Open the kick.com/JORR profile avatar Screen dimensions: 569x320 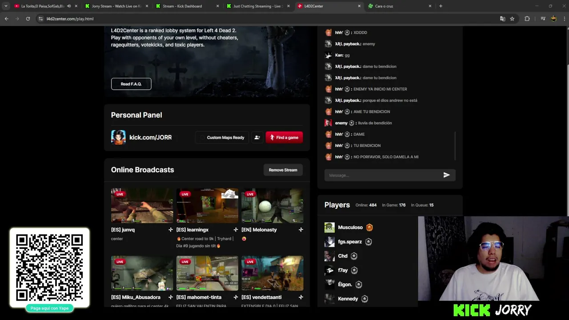pyautogui.click(x=118, y=137)
